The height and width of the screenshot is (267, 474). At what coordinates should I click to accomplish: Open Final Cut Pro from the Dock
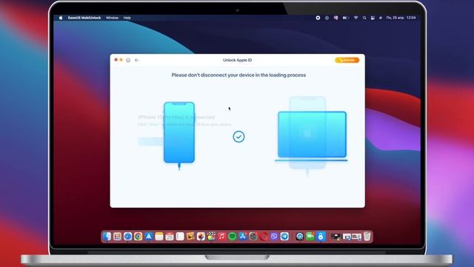click(x=211, y=237)
